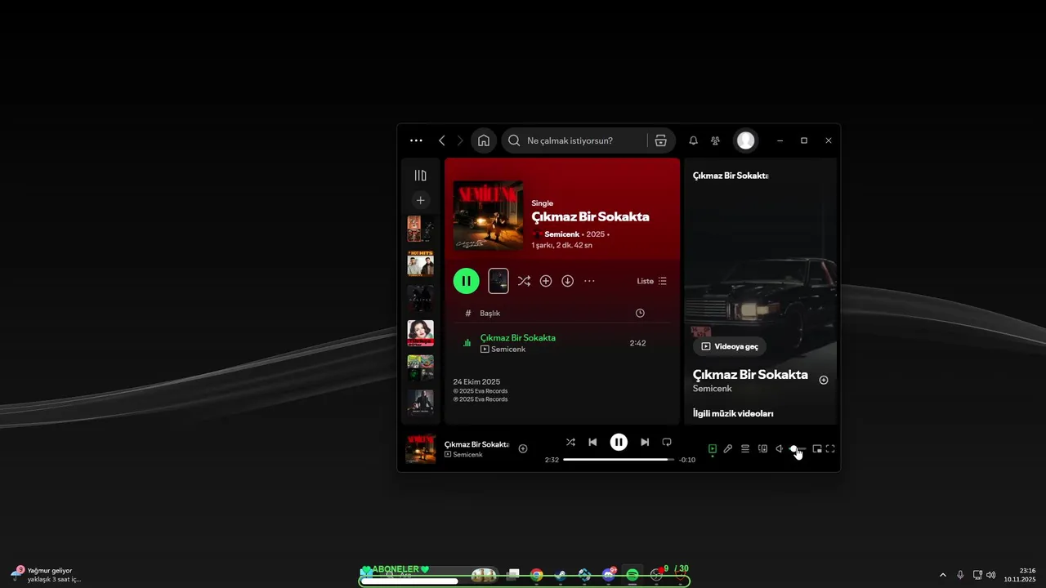The width and height of the screenshot is (1046, 588).
Task: Click the remaining time '-0:10' label
Action: (x=687, y=460)
